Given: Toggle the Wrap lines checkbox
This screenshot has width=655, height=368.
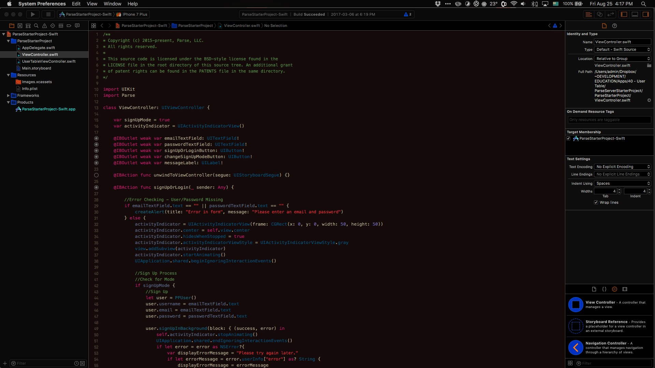Looking at the screenshot, I should tap(596, 202).
